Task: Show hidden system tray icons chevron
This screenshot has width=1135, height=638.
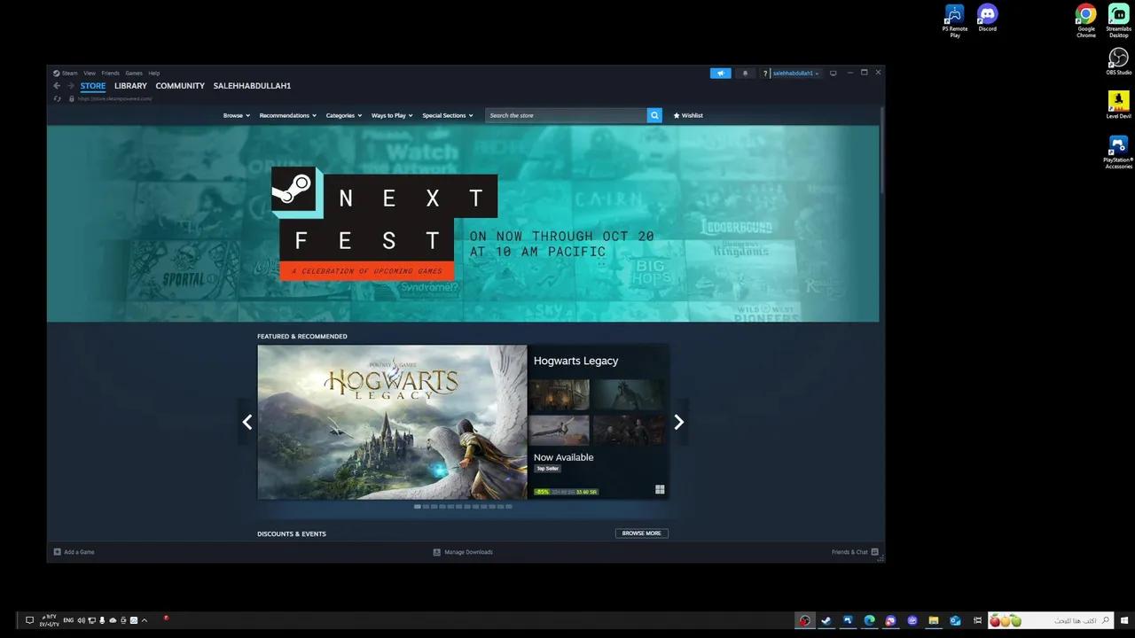Action: (x=145, y=620)
